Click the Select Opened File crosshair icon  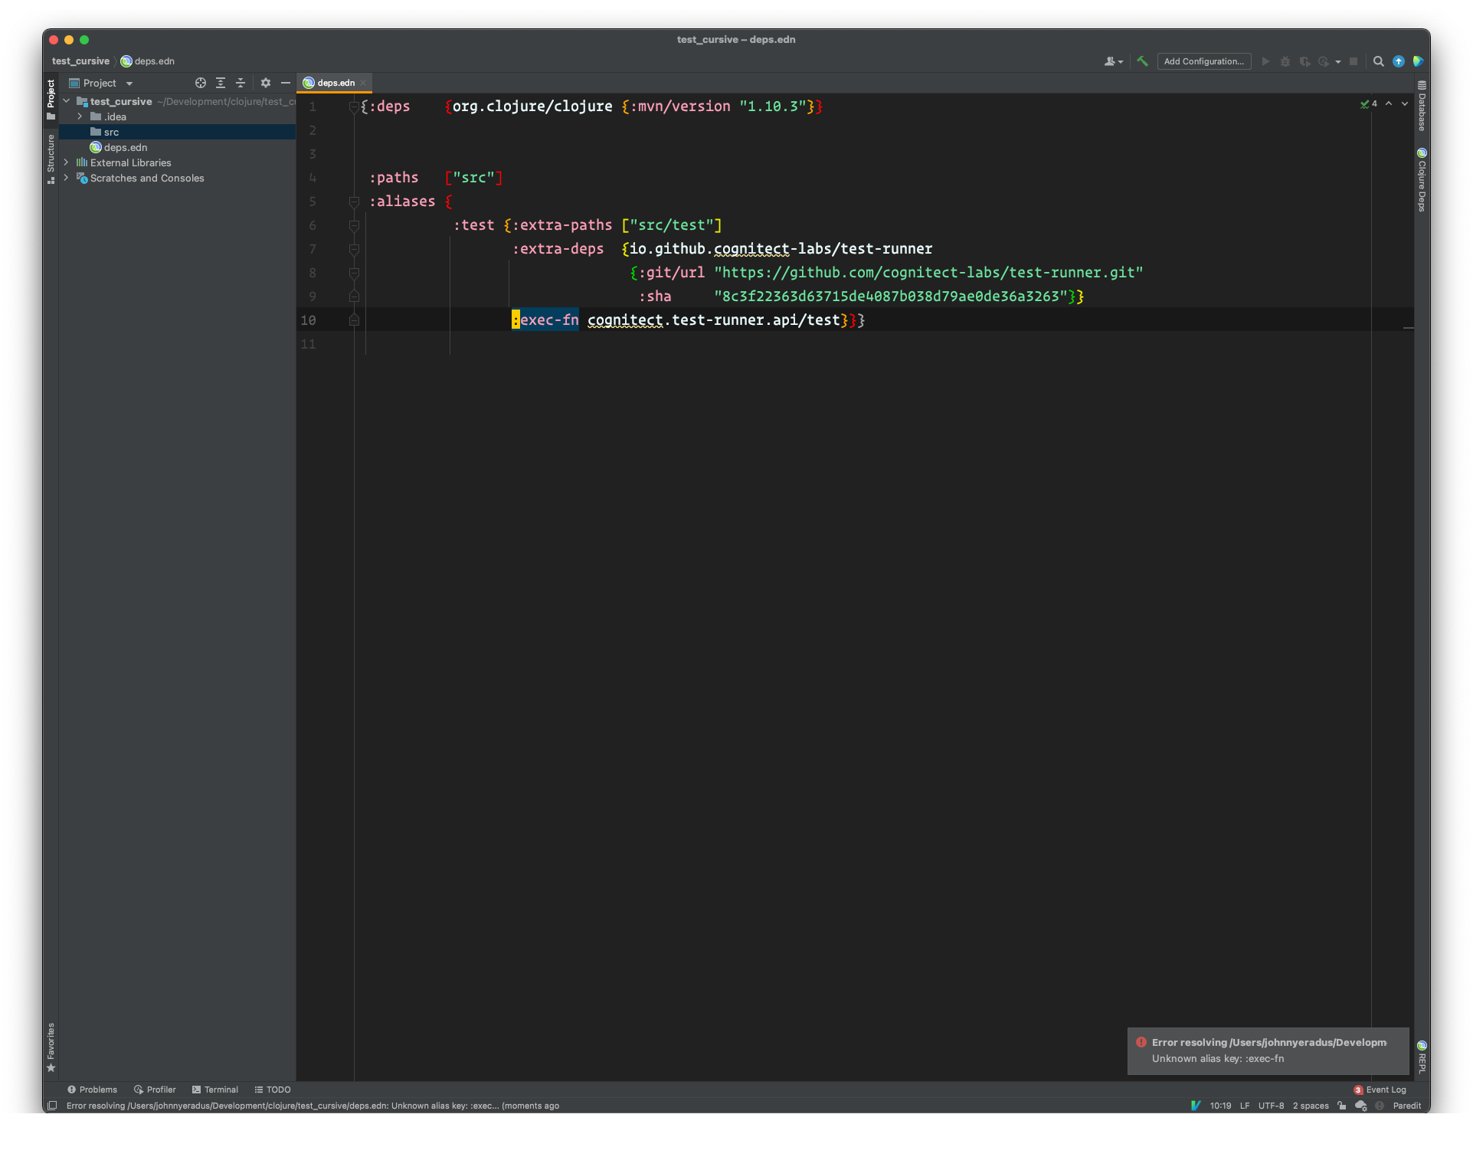point(200,83)
